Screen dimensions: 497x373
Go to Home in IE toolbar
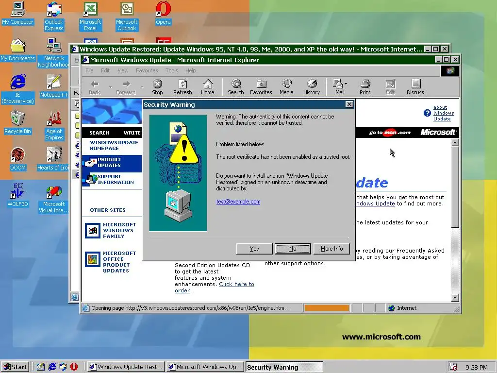[208, 87]
